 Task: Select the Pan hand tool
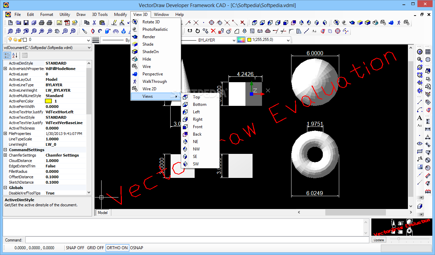[x=57, y=31]
